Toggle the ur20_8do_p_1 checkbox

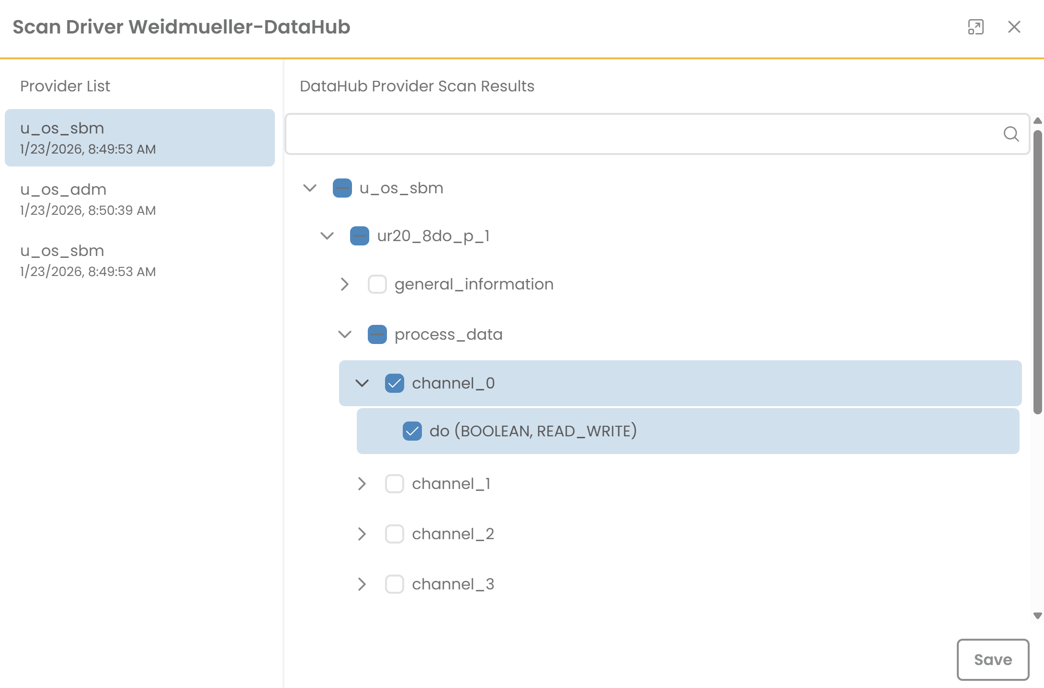point(360,236)
